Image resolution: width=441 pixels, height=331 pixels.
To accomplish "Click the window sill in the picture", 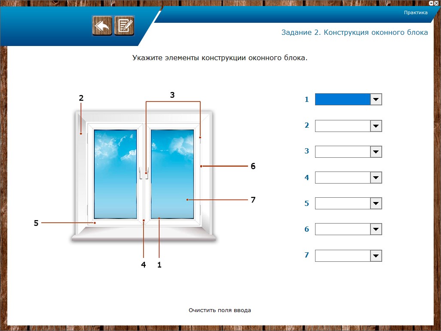I will point(144,236).
